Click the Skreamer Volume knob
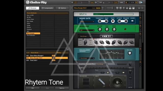Screen dimensions: 163x91 point(100,29)
